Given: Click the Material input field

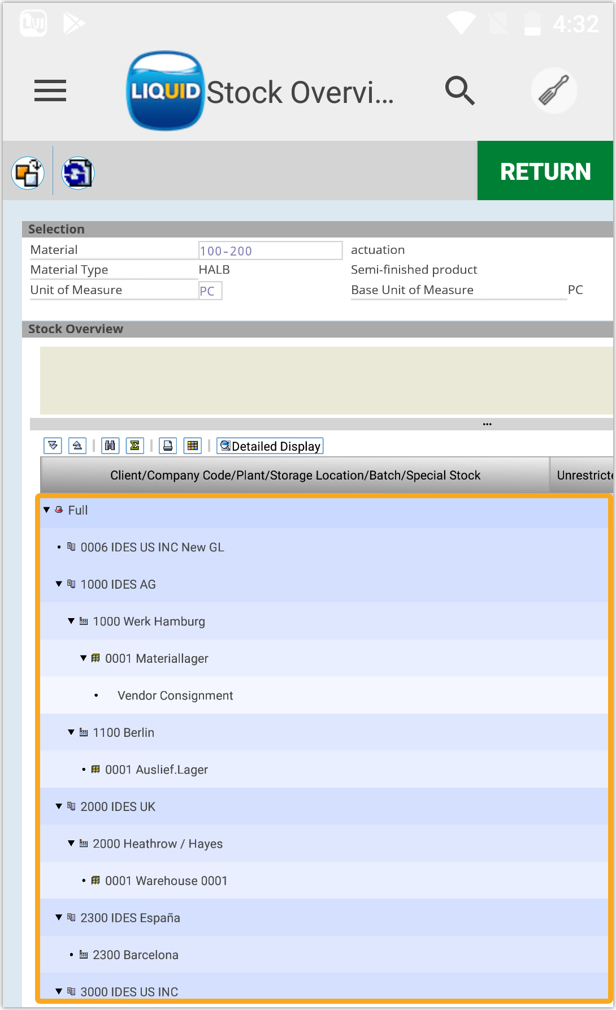Looking at the screenshot, I should tap(270, 251).
